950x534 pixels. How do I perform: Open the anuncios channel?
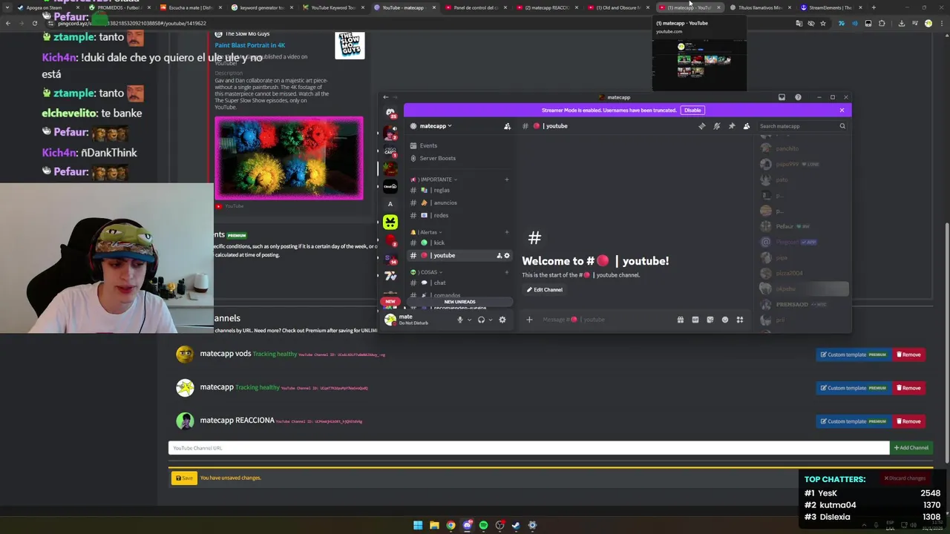coord(459,202)
